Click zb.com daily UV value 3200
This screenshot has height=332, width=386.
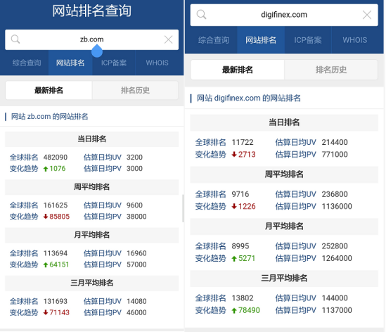click(134, 157)
